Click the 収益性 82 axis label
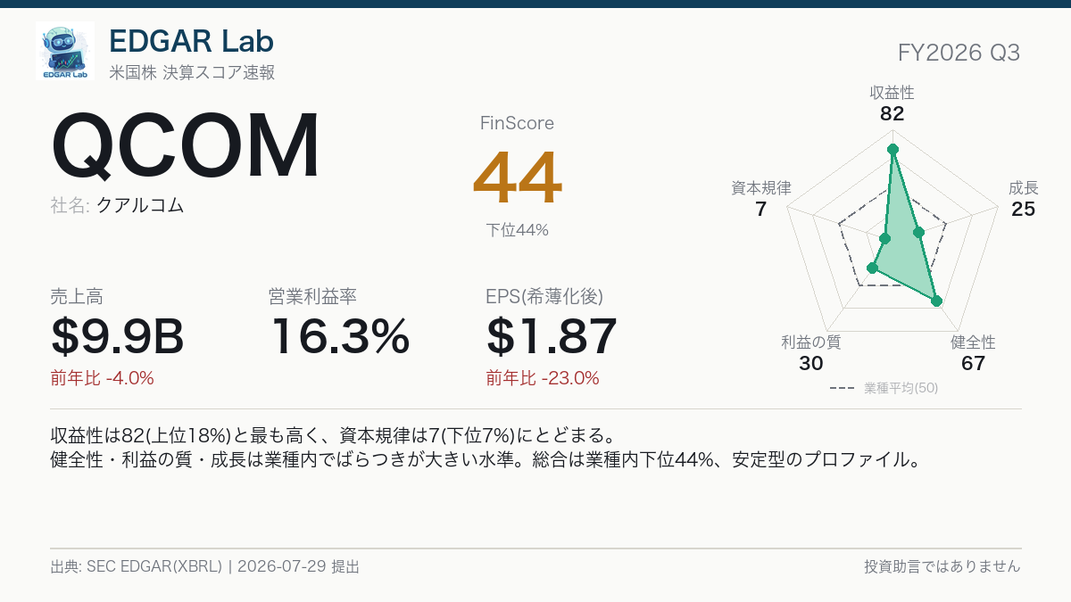 (892, 103)
